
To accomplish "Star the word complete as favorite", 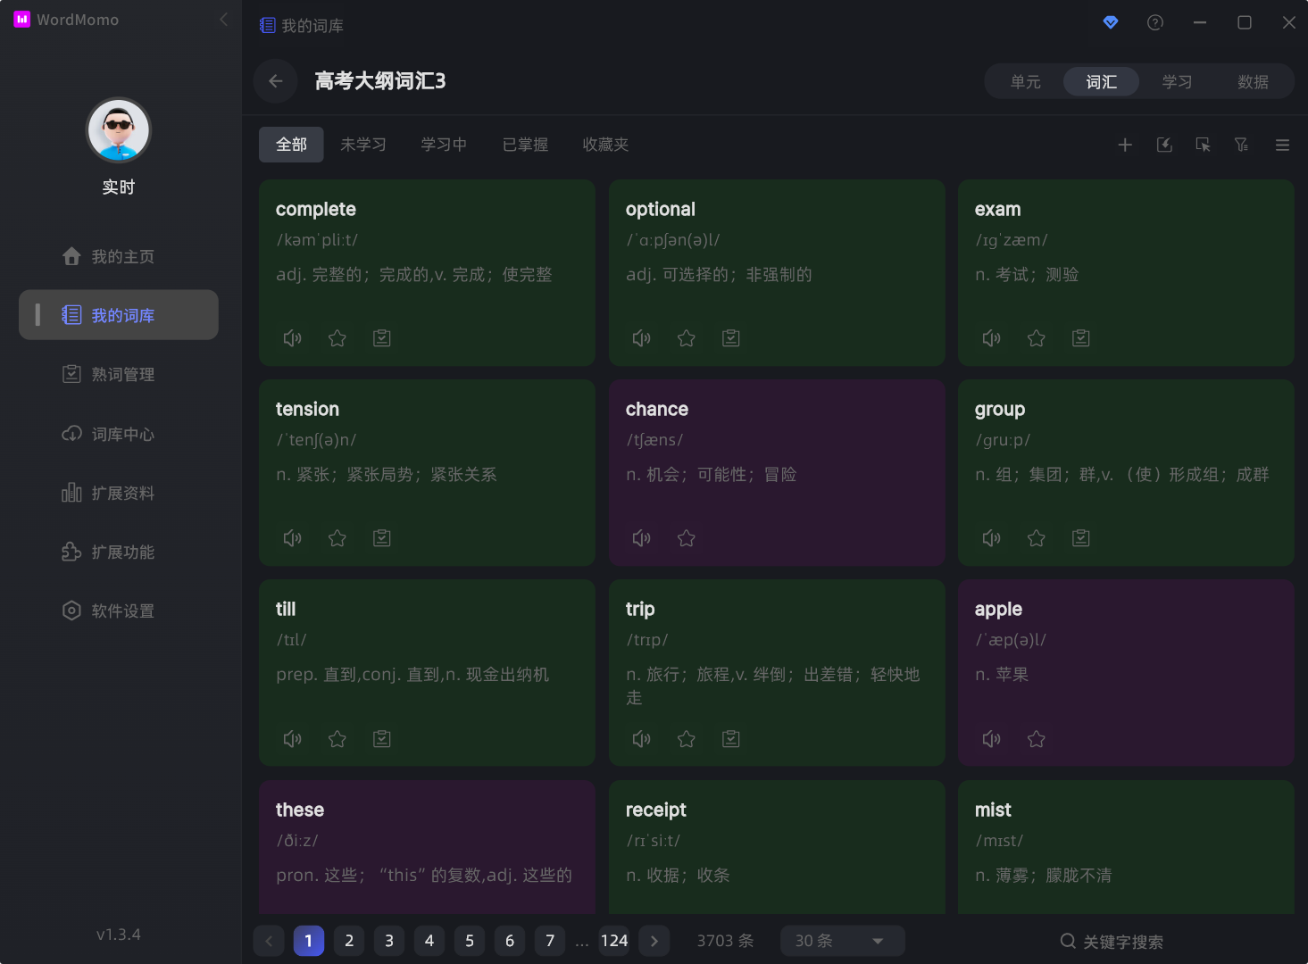I will (337, 338).
